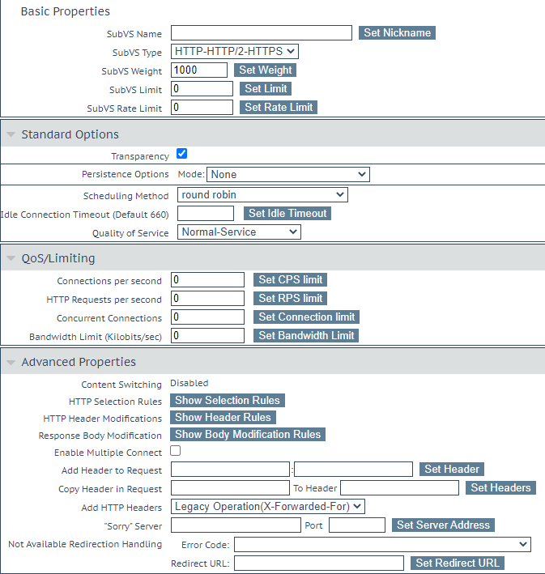Open the Scheduling Method dropdown
The width and height of the screenshot is (545, 574).
[x=262, y=195]
